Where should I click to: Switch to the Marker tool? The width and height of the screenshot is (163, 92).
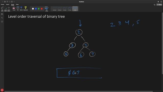(x=21, y=8)
